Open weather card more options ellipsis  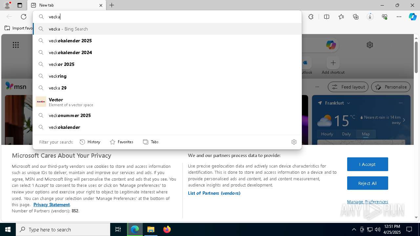point(401,103)
